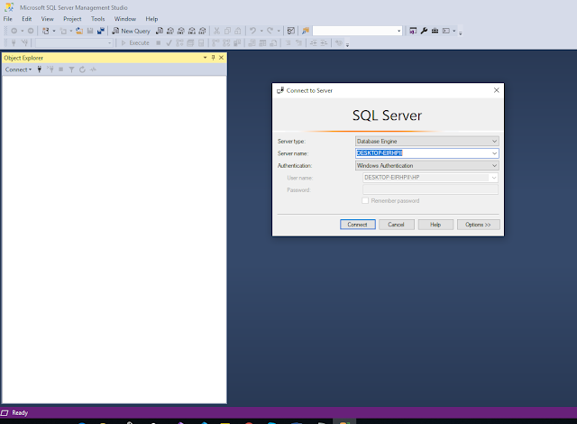Close the Connect to Server dialog
The width and height of the screenshot is (577, 424).
pos(497,90)
